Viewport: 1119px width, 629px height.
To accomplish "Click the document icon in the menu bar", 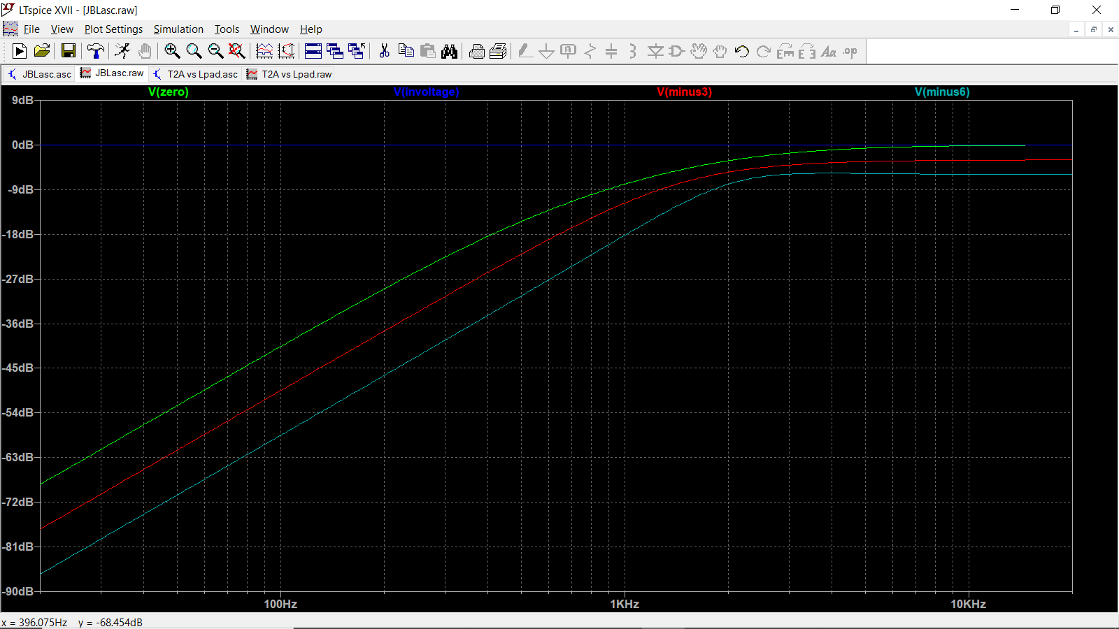I will 10,29.
